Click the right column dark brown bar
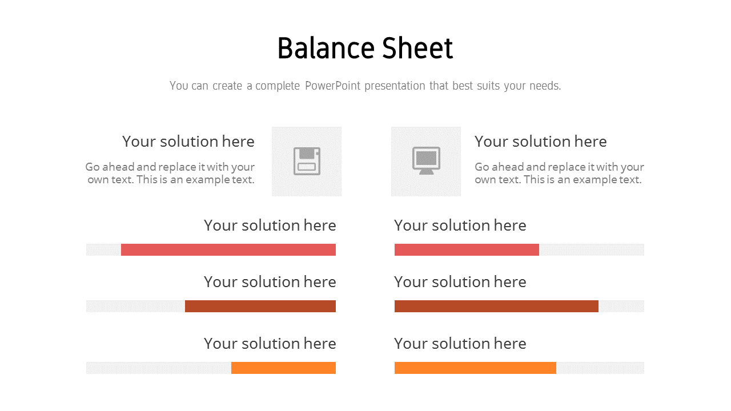Screen dimensions: 731x411 [x=496, y=307]
